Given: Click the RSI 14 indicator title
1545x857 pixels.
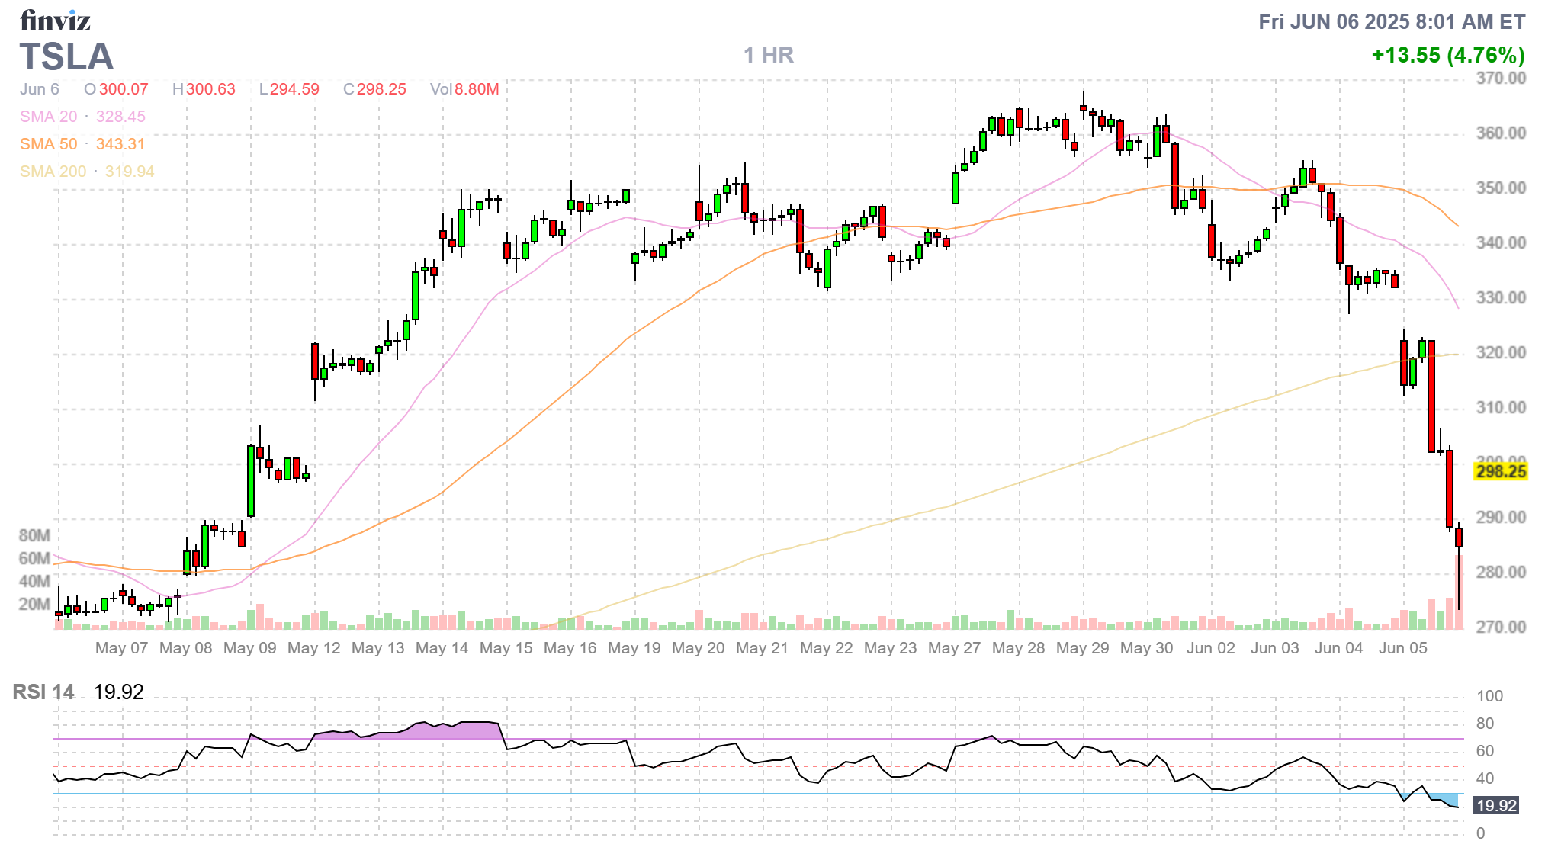Looking at the screenshot, I should (43, 692).
